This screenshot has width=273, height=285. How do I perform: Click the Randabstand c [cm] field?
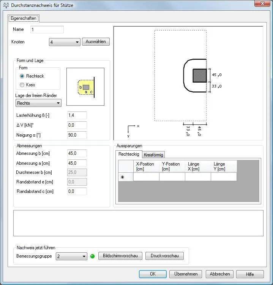[x=77, y=191]
